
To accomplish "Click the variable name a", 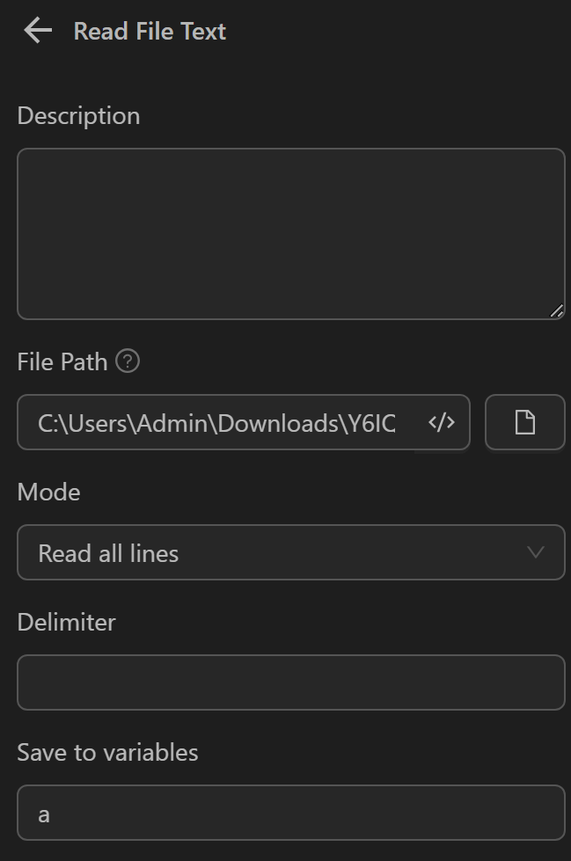I will click(x=44, y=814).
